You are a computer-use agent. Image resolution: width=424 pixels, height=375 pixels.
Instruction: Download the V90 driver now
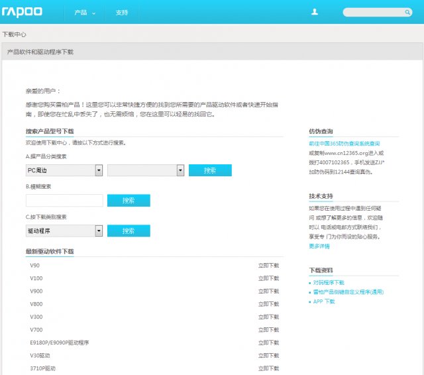click(268, 266)
